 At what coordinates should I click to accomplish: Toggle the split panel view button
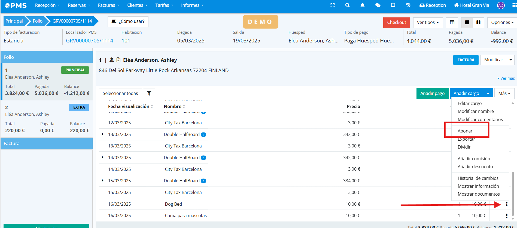pyautogui.click(x=452, y=22)
